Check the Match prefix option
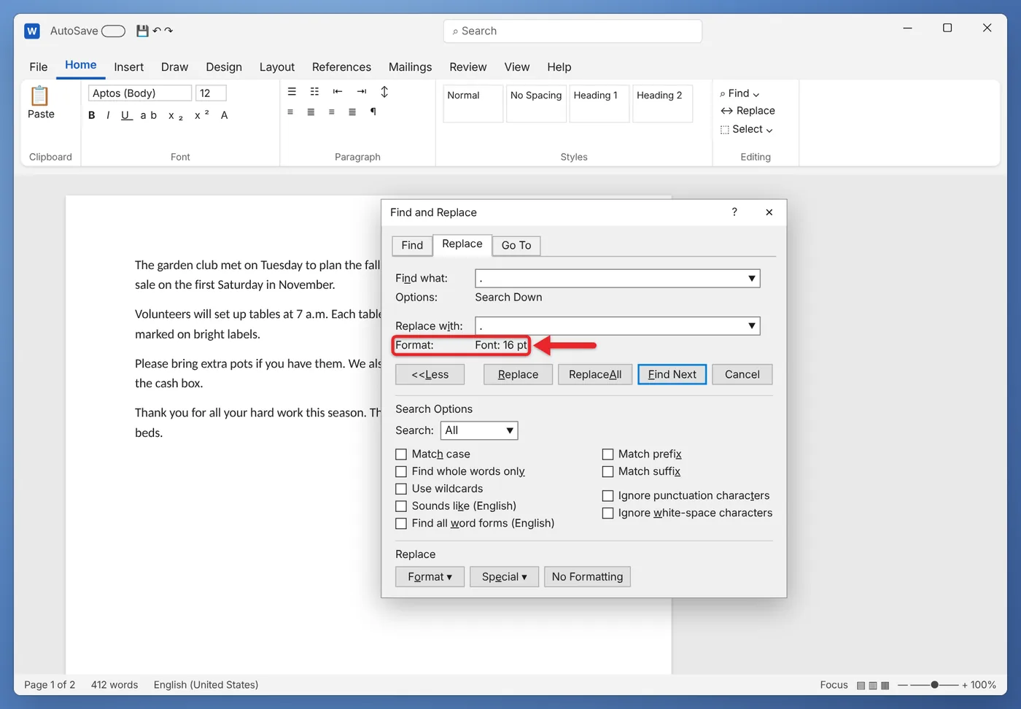 607,454
